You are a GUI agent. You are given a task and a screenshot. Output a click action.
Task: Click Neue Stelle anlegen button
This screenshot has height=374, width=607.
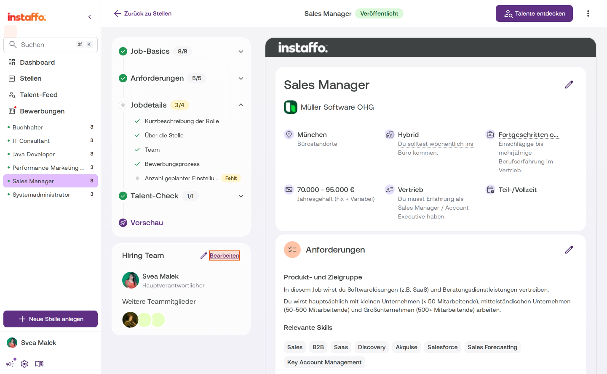tap(51, 319)
